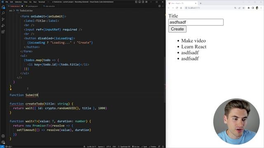
Task: Open the Search view in VS Code activity bar
Action: pos(3,13)
